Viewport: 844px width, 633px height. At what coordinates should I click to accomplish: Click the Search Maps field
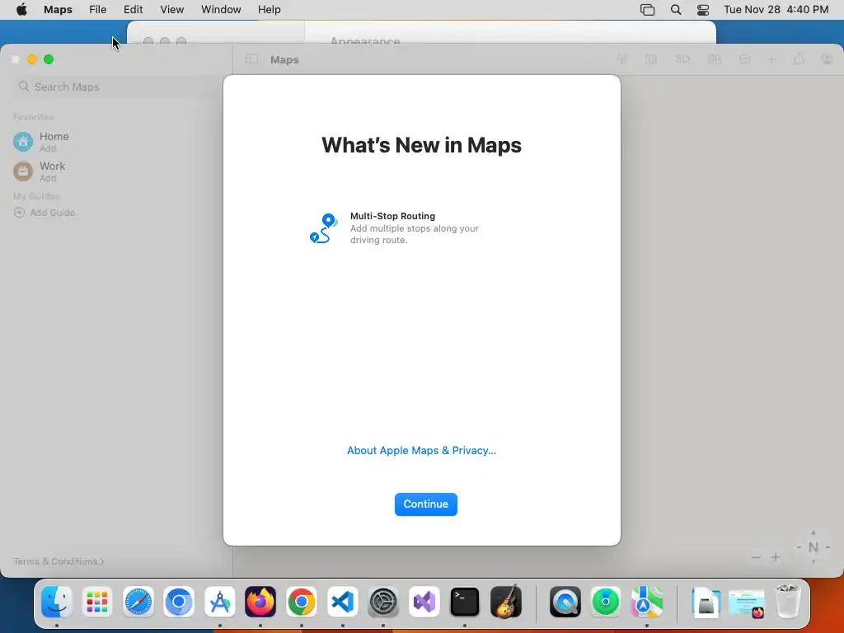(x=115, y=87)
